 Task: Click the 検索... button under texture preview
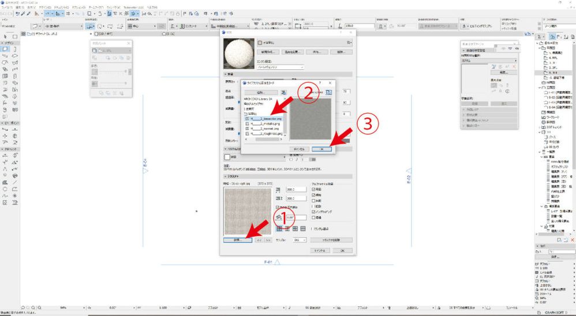(x=238, y=240)
